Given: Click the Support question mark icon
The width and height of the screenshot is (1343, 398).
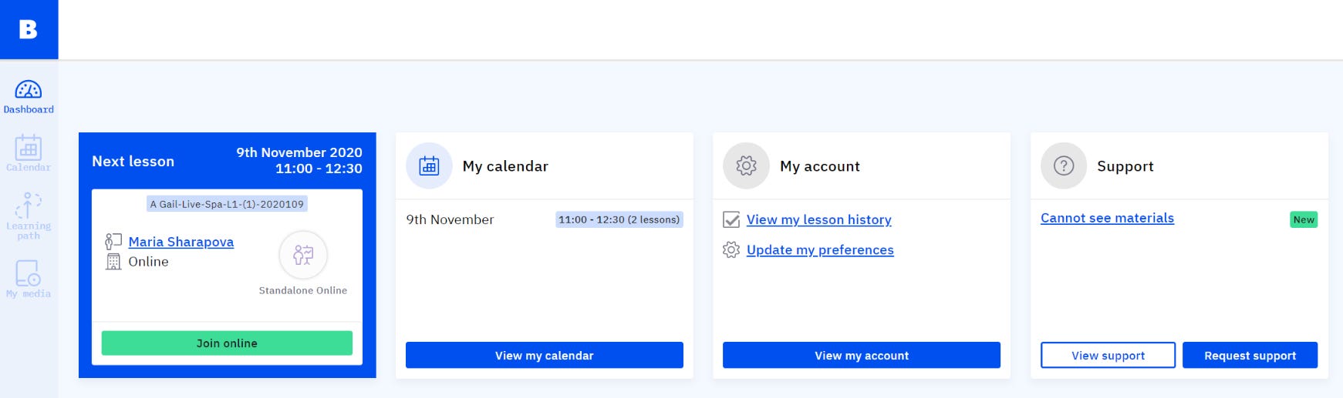Looking at the screenshot, I should click(x=1064, y=166).
